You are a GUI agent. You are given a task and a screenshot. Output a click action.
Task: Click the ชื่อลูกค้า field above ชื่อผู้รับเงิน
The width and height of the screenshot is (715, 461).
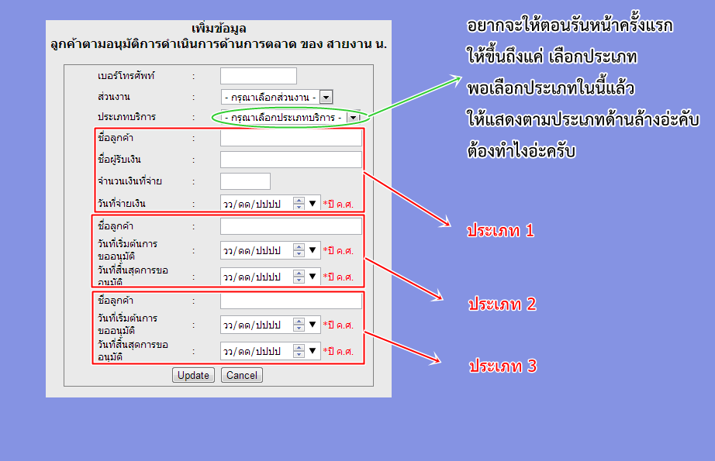pyautogui.click(x=291, y=138)
